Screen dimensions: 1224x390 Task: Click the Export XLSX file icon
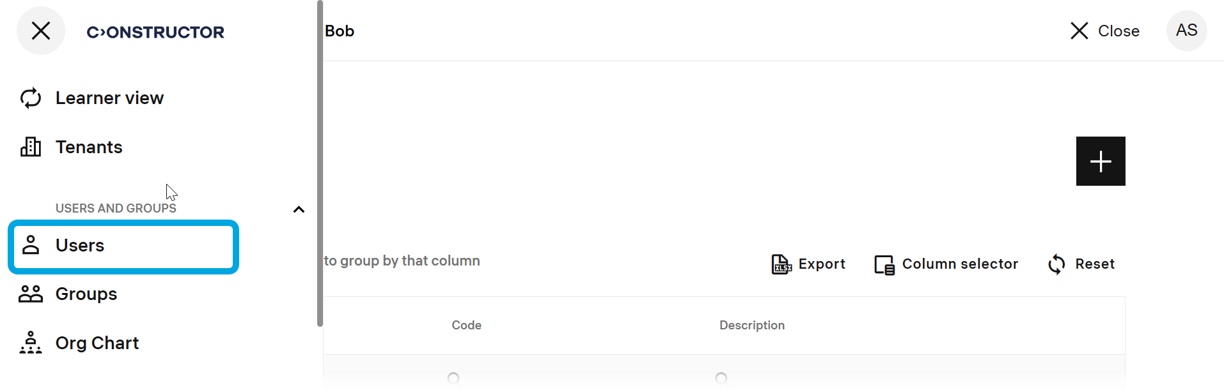click(x=781, y=264)
